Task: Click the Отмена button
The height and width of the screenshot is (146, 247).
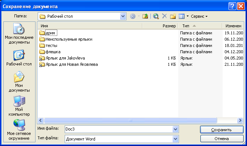Action: coord(222,139)
